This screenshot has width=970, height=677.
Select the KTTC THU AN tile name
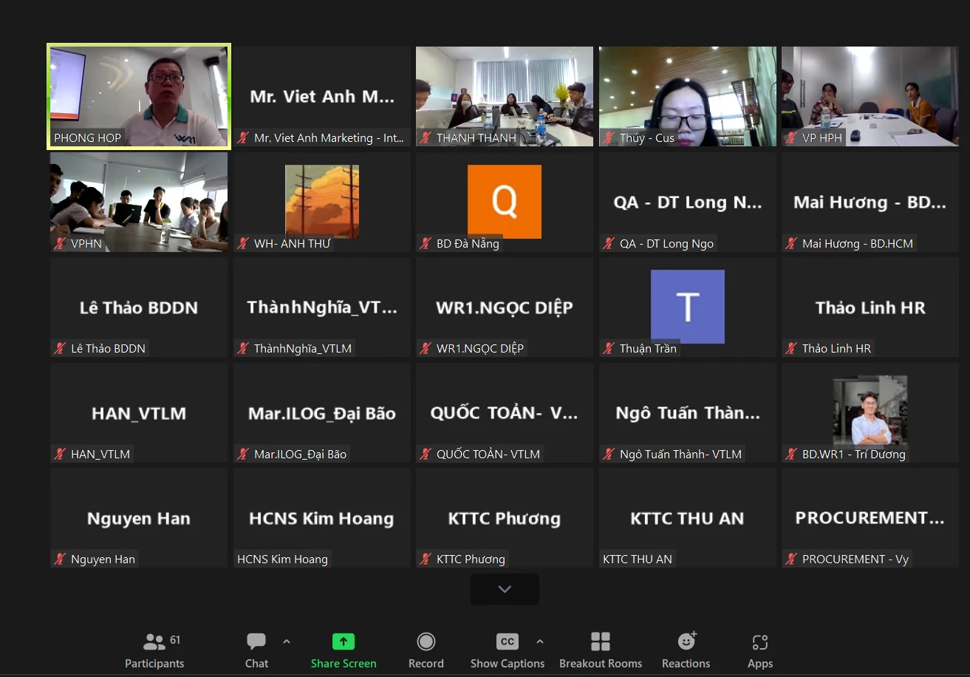[x=687, y=519]
